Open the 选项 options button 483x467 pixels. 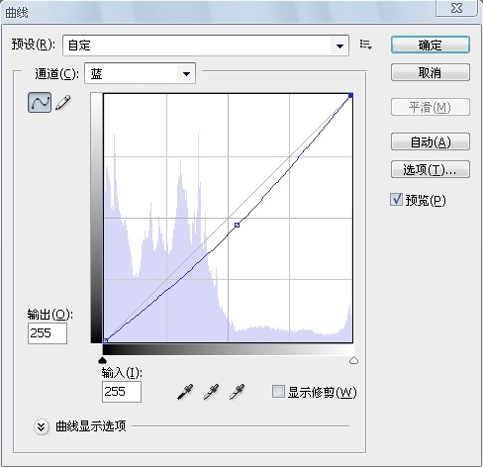431,169
